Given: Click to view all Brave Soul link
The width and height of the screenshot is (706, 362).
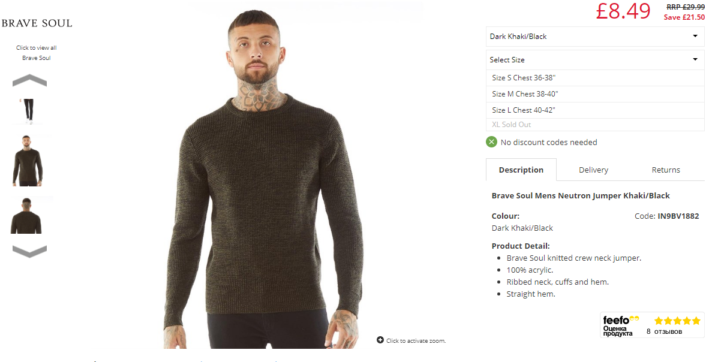Looking at the screenshot, I should point(37,53).
